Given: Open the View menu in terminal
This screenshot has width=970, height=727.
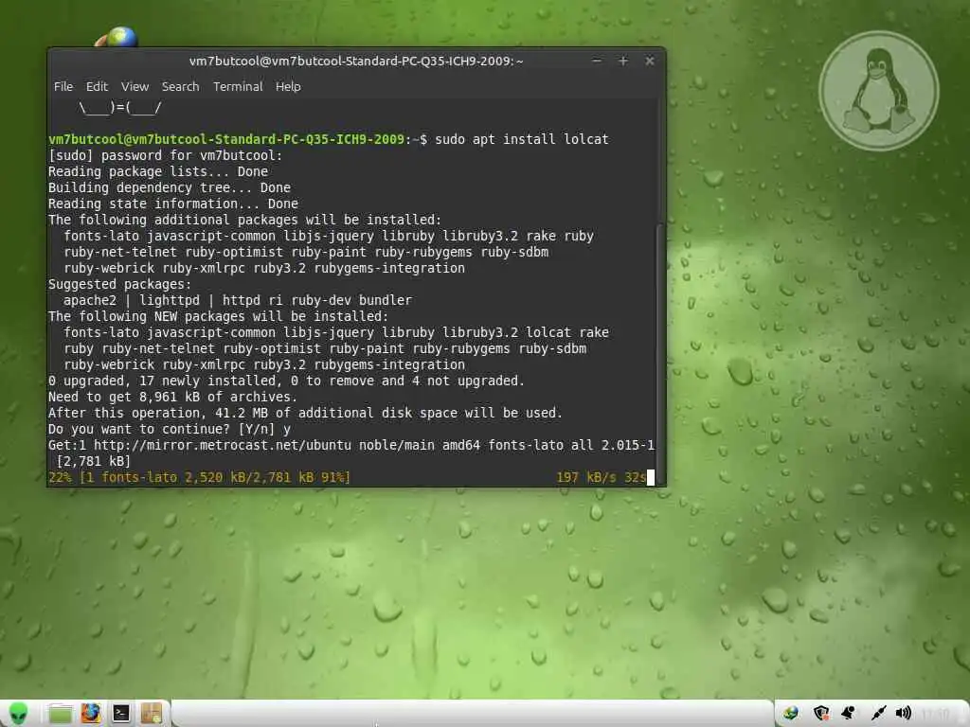Looking at the screenshot, I should (x=135, y=86).
